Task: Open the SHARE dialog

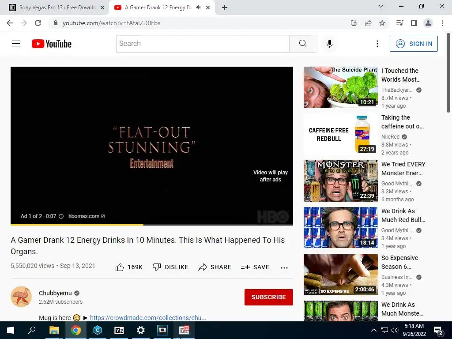Action: pyautogui.click(x=215, y=267)
